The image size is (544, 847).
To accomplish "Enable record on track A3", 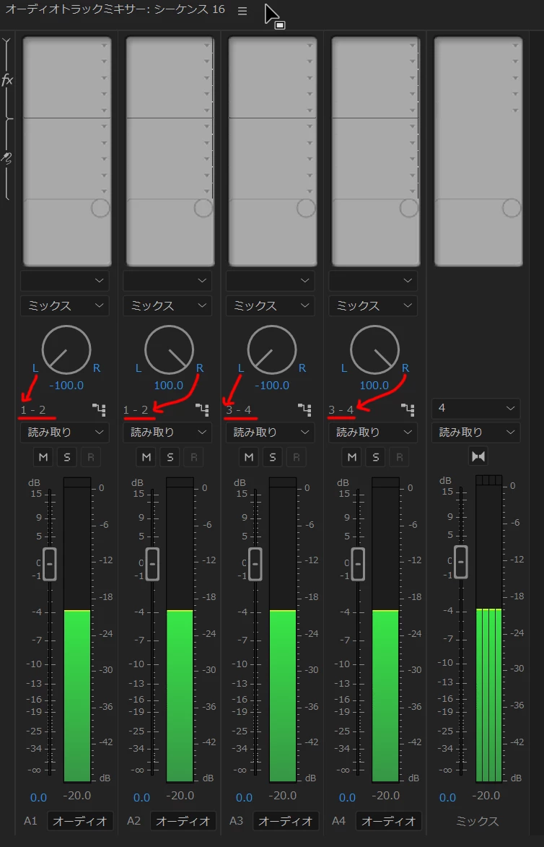I will pos(297,458).
